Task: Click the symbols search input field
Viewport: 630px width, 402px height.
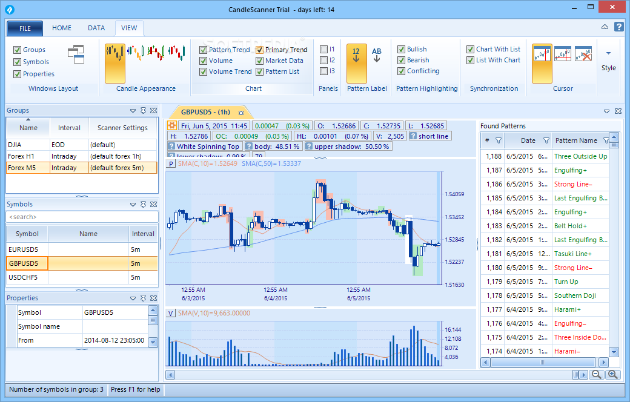Action: pos(82,217)
